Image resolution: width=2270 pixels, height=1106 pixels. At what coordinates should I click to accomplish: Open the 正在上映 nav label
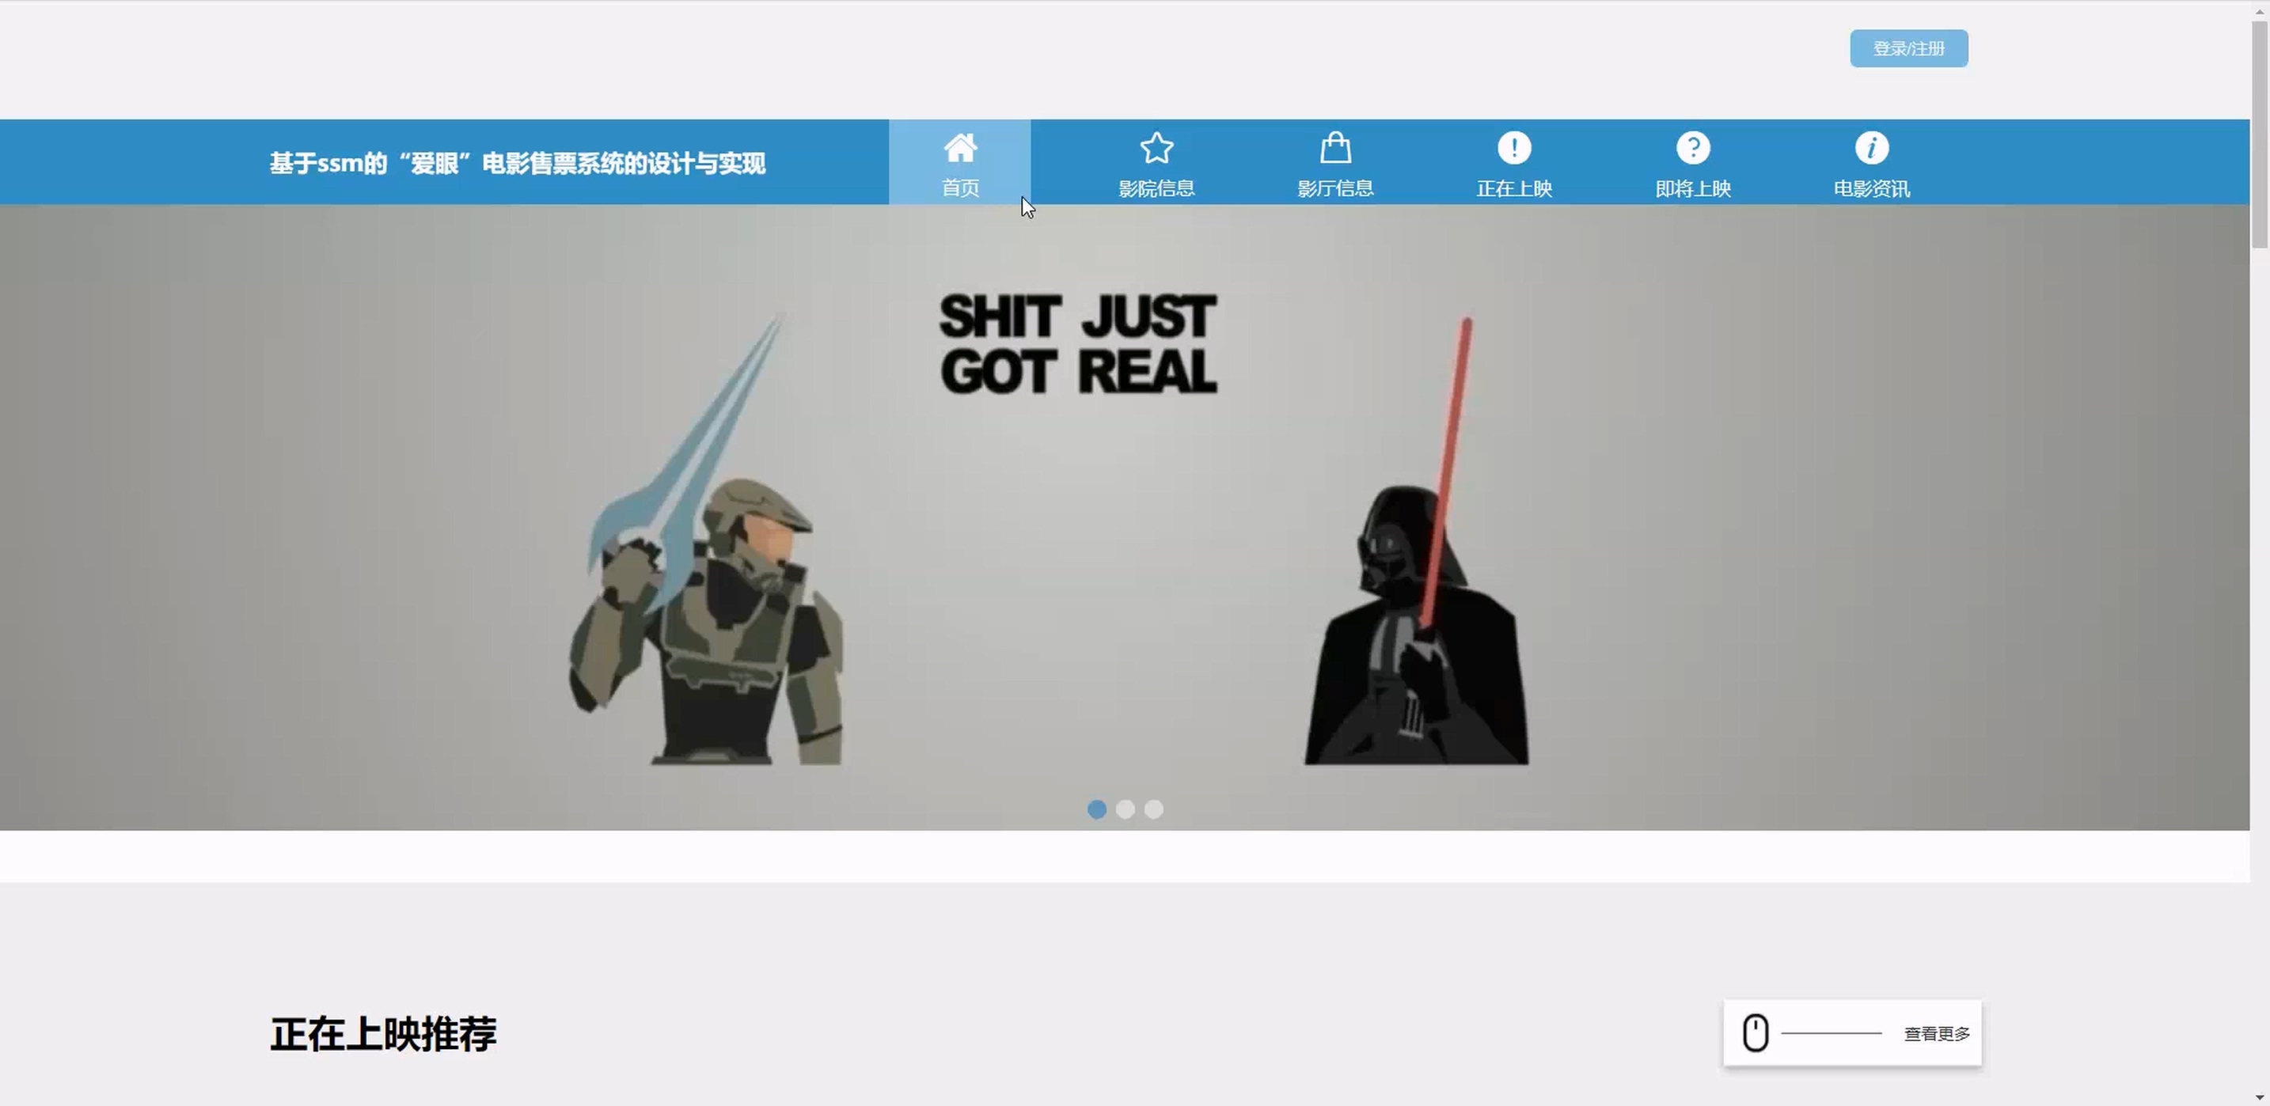click(1514, 188)
